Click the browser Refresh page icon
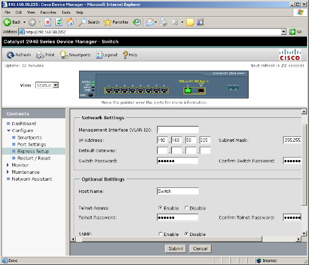309x265 pixels. [59, 22]
